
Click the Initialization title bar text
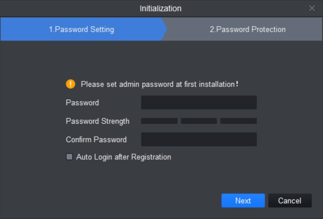tap(160, 8)
